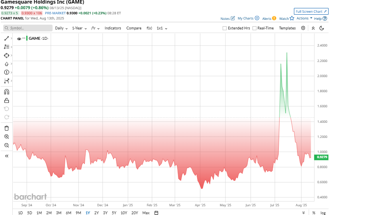Click the 0.9279 current price label

(321, 157)
